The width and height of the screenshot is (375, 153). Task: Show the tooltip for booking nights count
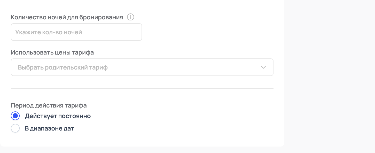(x=131, y=17)
